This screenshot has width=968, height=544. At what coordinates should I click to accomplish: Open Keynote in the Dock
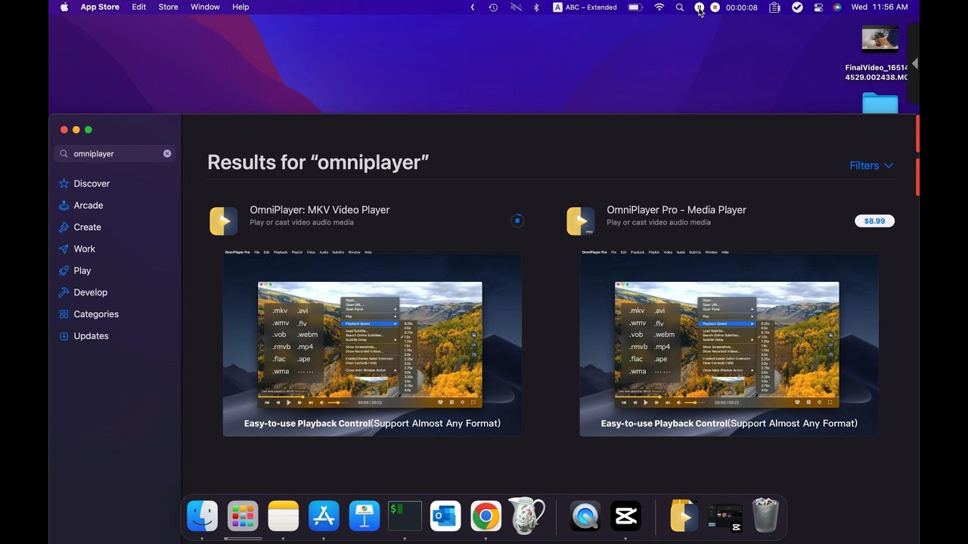coord(365,517)
